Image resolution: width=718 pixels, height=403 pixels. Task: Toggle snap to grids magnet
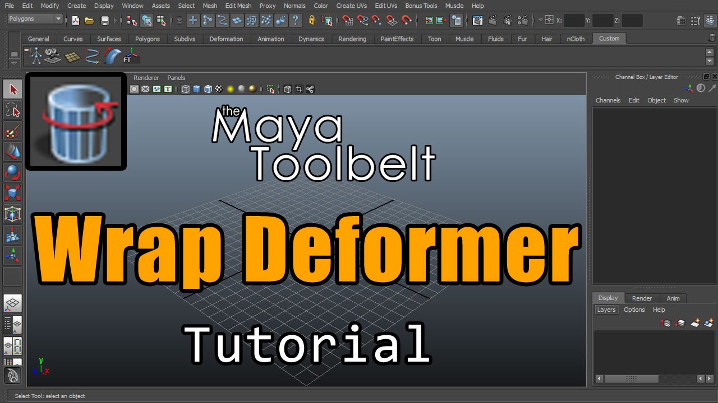pos(348,21)
